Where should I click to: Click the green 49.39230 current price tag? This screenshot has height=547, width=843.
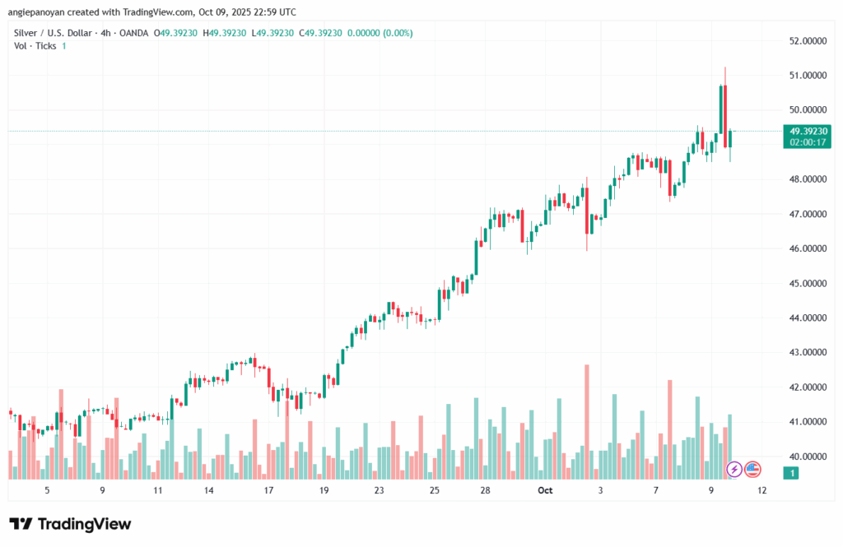808,131
